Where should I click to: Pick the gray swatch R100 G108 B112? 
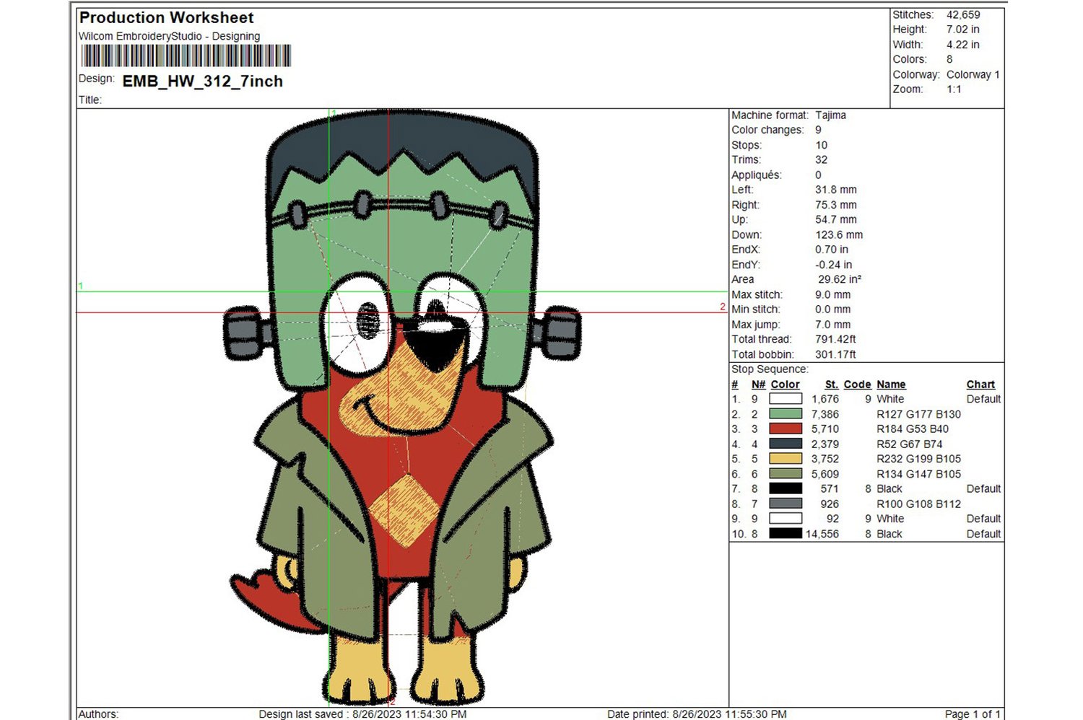click(786, 504)
